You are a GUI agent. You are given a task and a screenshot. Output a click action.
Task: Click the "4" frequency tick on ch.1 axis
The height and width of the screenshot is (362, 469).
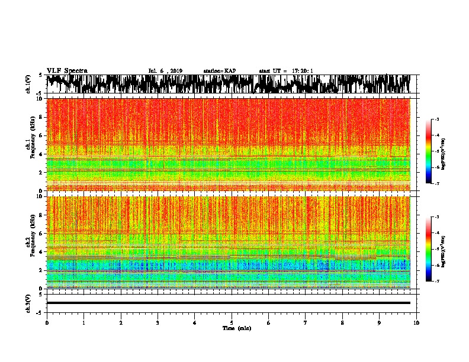pyautogui.click(x=41, y=154)
